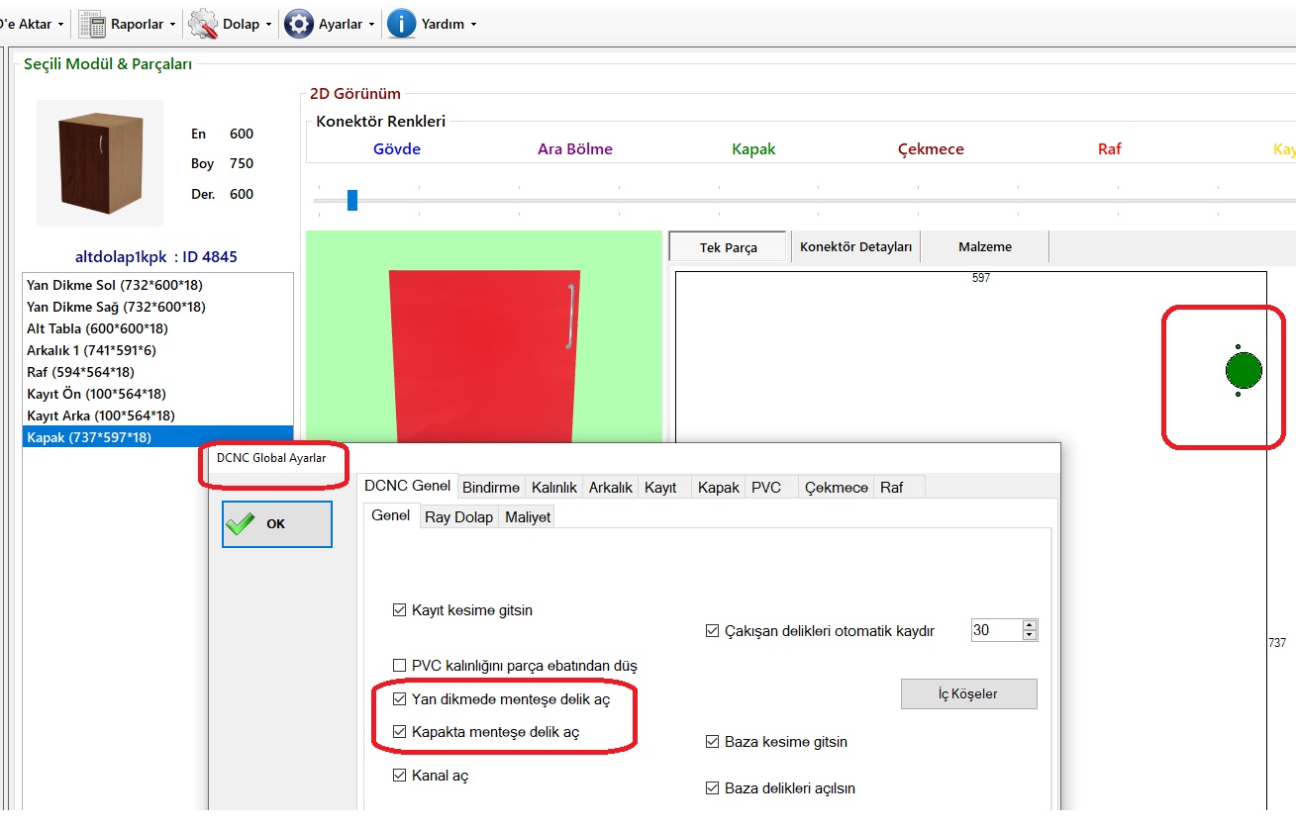Screen dimensions: 1296x828
Task: Disable Kayıt kesime gitsin checkbox
Action: click(399, 610)
